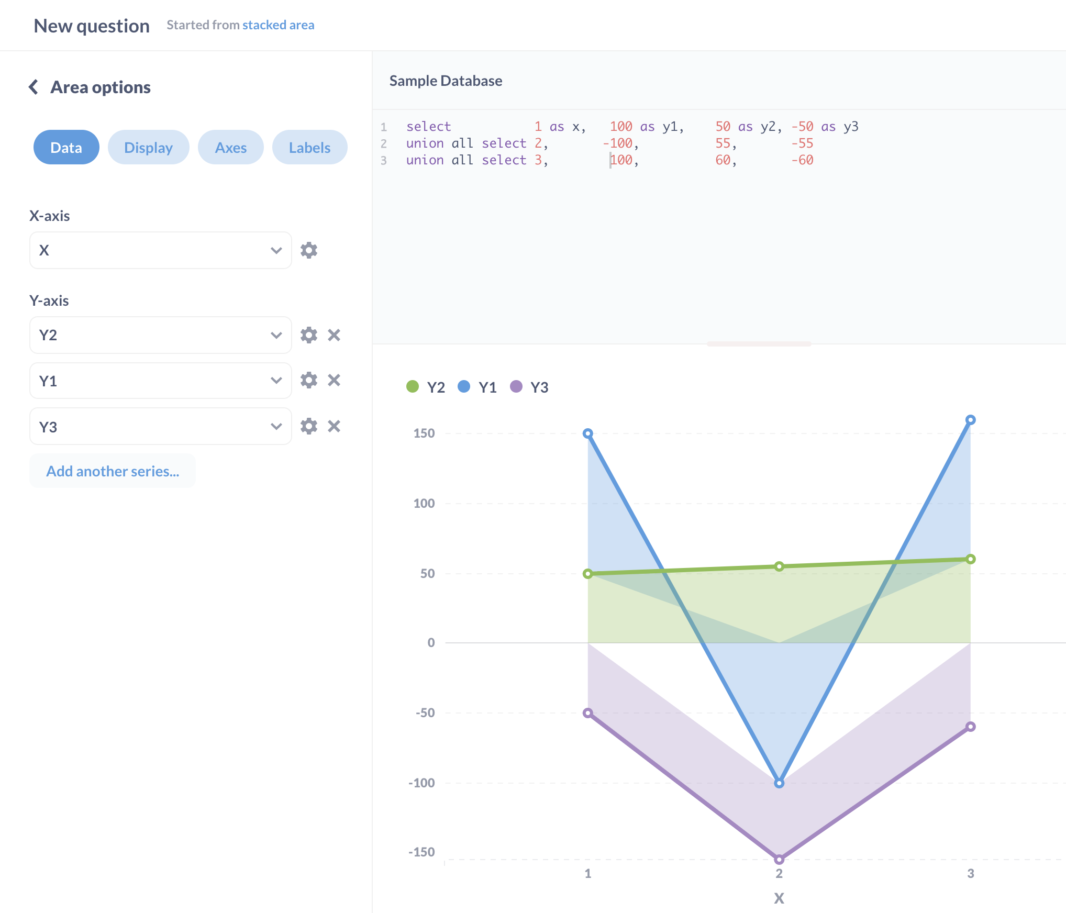The width and height of the screenshot is (1066, 913).
Task: Click the editor resize handle bar
Action: click(759, 344)
